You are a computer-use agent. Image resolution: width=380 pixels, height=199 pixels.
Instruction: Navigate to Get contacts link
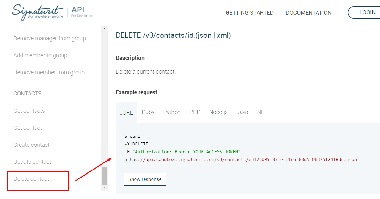coord(29,111)
